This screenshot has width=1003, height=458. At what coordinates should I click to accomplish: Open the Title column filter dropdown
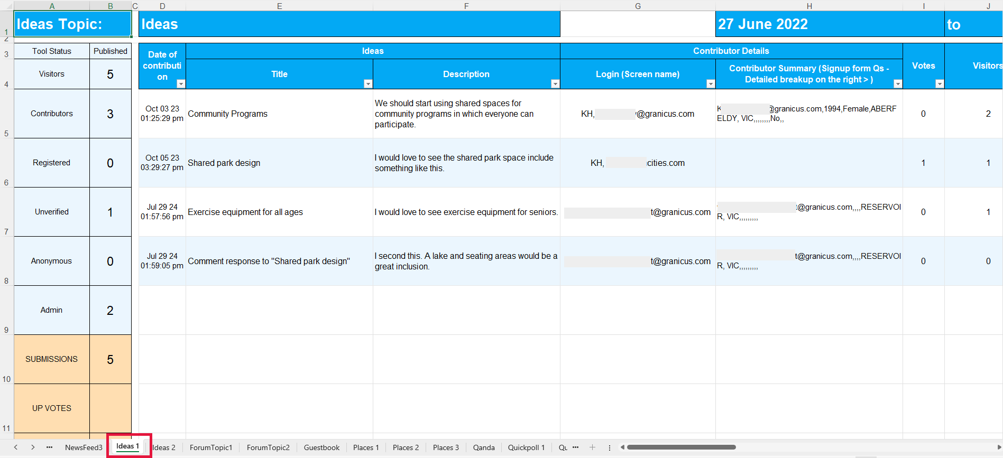(368, 83)
